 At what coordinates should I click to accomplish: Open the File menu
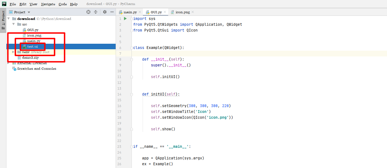tap(13, 4)
